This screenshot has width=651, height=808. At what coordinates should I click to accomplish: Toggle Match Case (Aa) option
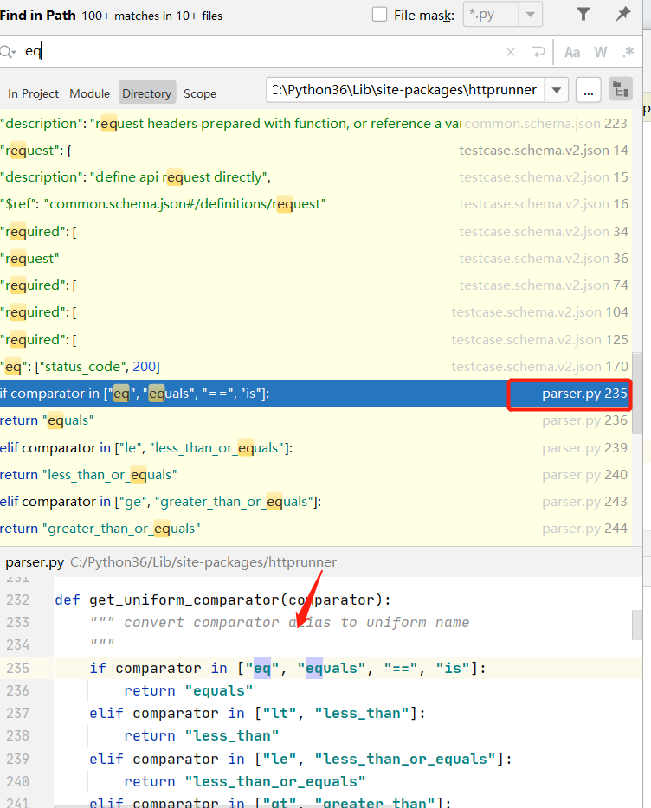pyautogui.click(x=572, y=52)
